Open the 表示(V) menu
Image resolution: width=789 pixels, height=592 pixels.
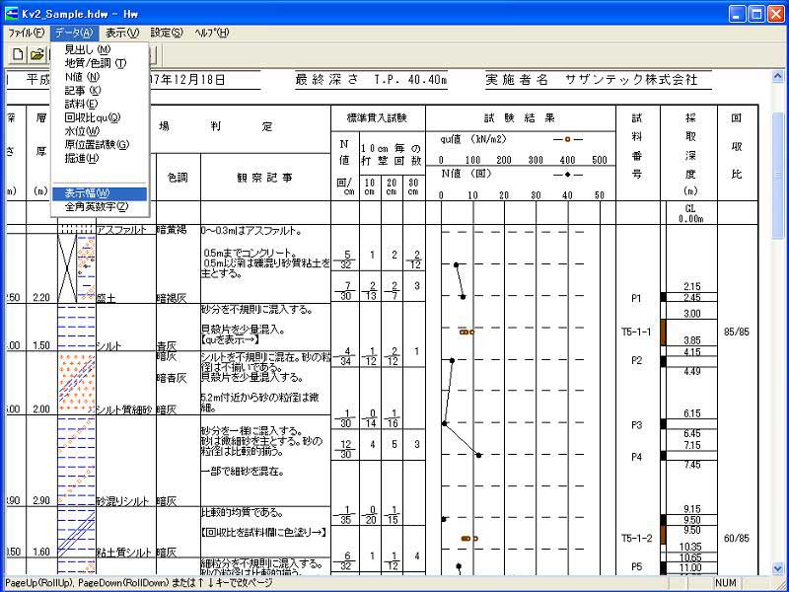pyautogui.click(x=122, y=33)
